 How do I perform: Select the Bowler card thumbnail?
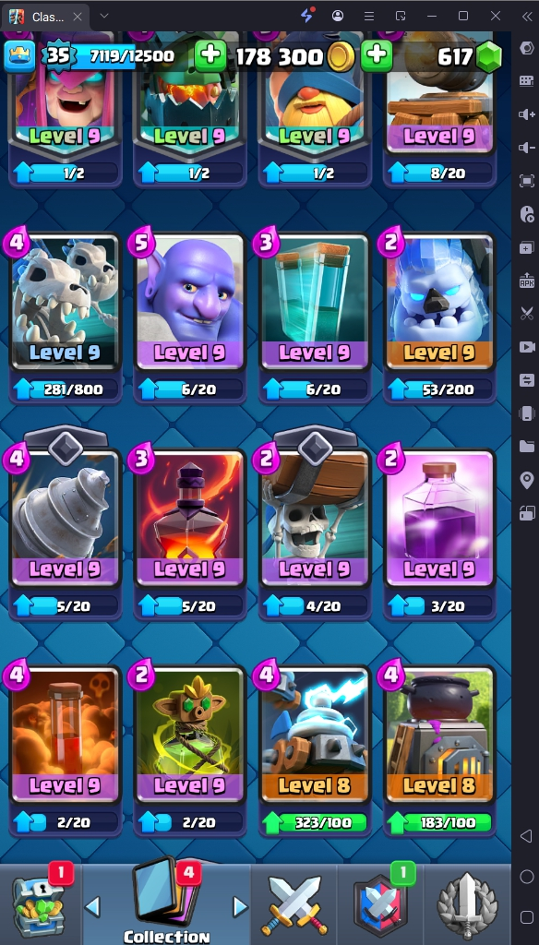(x=190, y=302)
